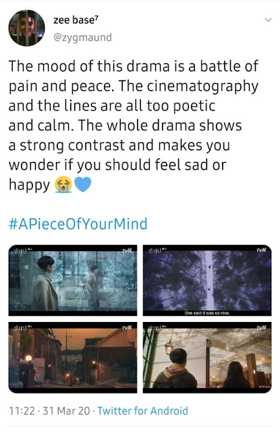View bottom-right cafe interior photo
Screen dimensions: 280x432
click(x=207, y=357)
